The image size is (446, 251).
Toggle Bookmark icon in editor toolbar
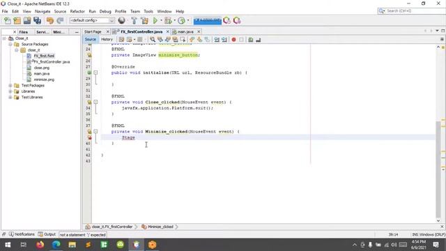[x=207, y=40]
